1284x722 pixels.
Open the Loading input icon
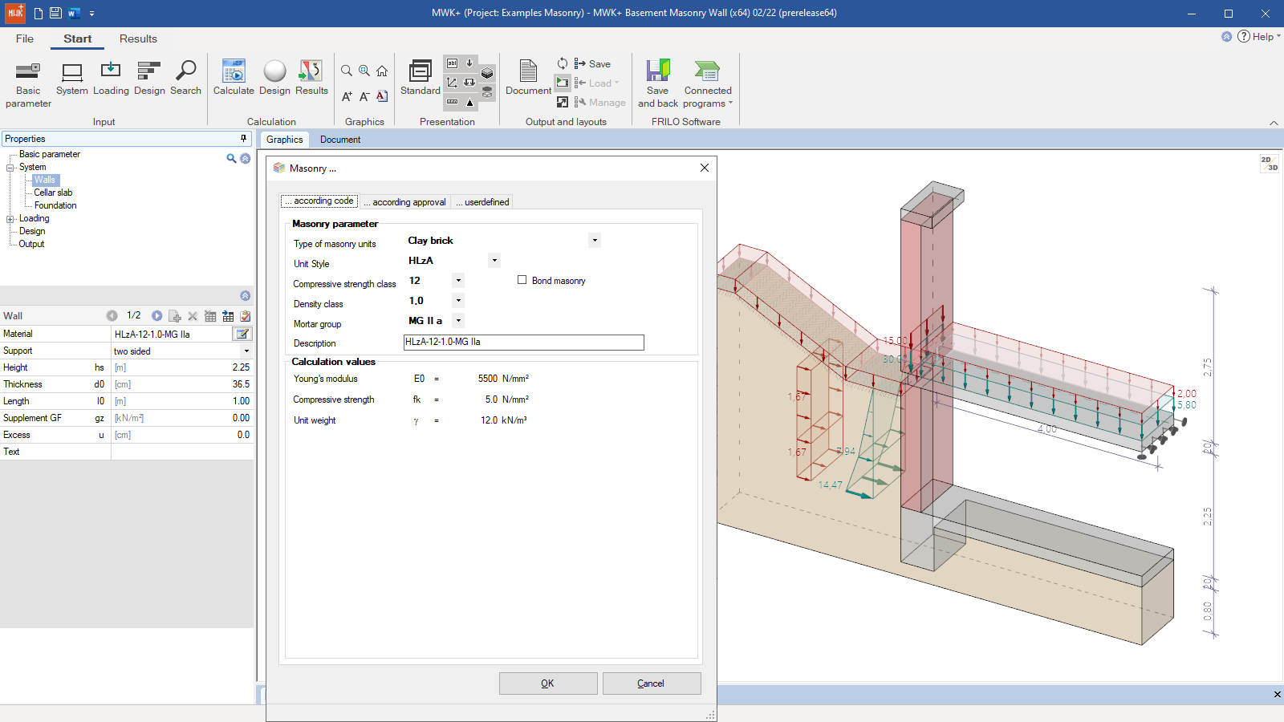click(111, 79)
